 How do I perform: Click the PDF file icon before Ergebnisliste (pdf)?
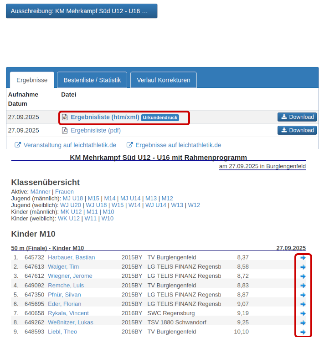65,130
